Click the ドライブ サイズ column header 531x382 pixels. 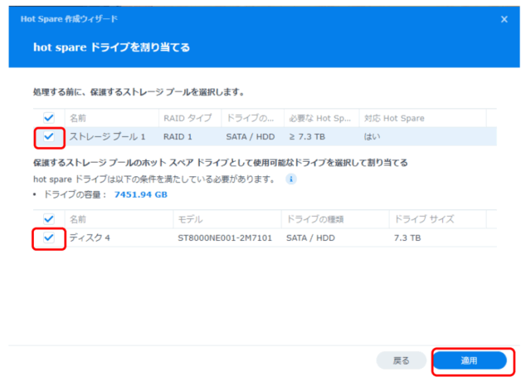[x=423, y=219]
